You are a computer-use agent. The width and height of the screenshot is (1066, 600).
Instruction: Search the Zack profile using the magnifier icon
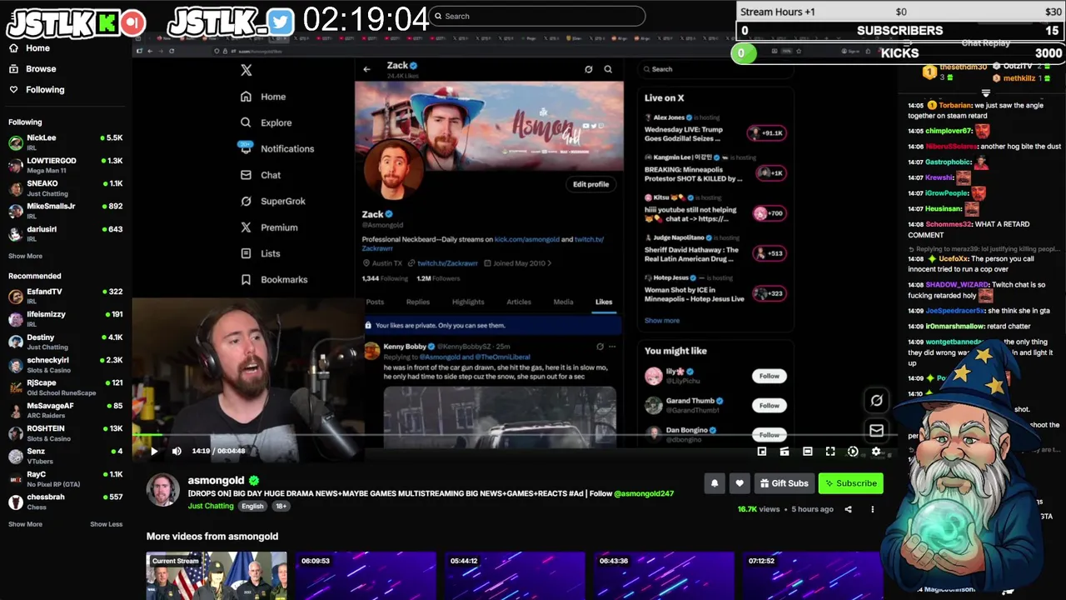coord(608,69)
